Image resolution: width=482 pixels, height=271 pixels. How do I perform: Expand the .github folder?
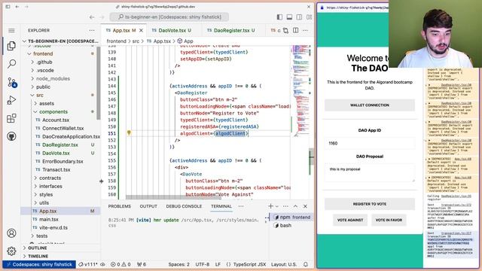pos(44,62)
